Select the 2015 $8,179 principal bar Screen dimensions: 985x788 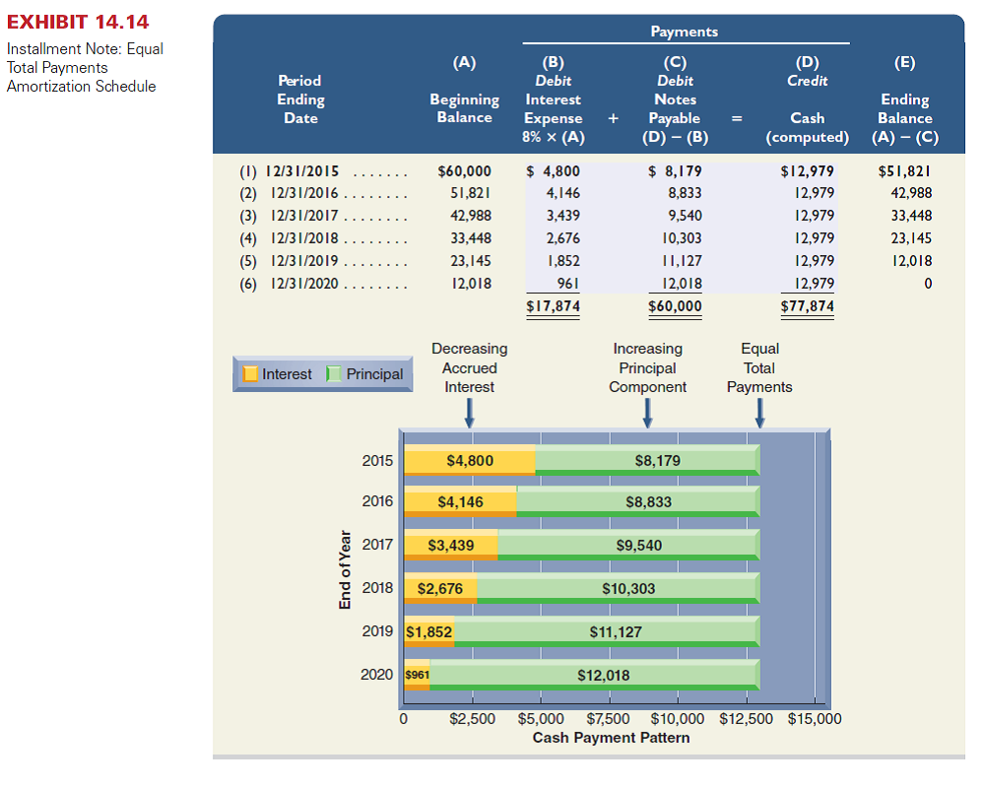click(x=647, y=461)
